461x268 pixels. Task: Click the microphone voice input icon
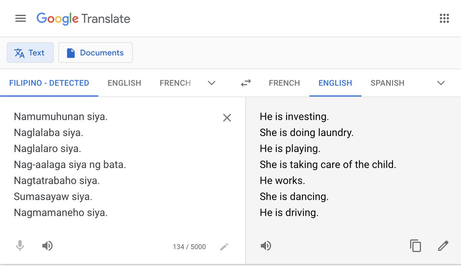tap(20, 246)
